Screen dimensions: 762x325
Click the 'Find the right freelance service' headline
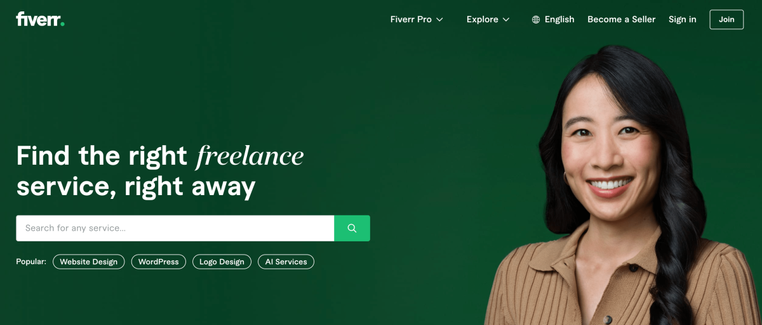point(160,170)
